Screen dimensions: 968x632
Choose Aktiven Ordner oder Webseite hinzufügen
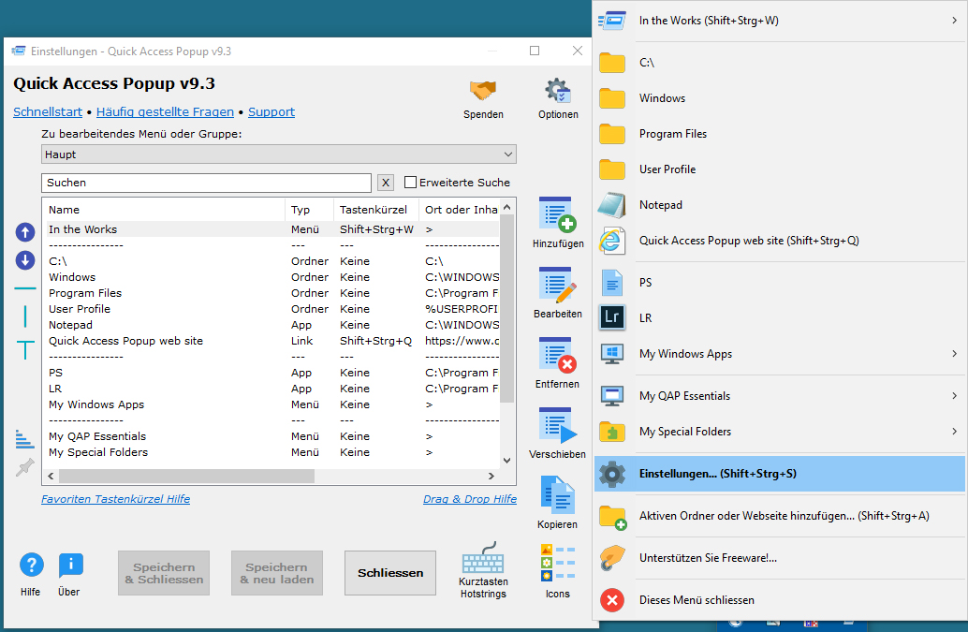point(779,516)
